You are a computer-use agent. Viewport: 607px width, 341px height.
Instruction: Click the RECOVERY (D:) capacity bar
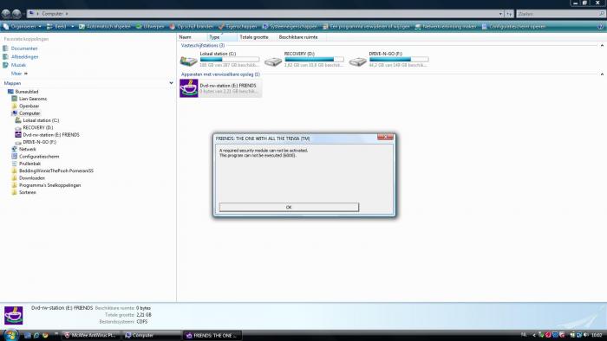point(314,60)
